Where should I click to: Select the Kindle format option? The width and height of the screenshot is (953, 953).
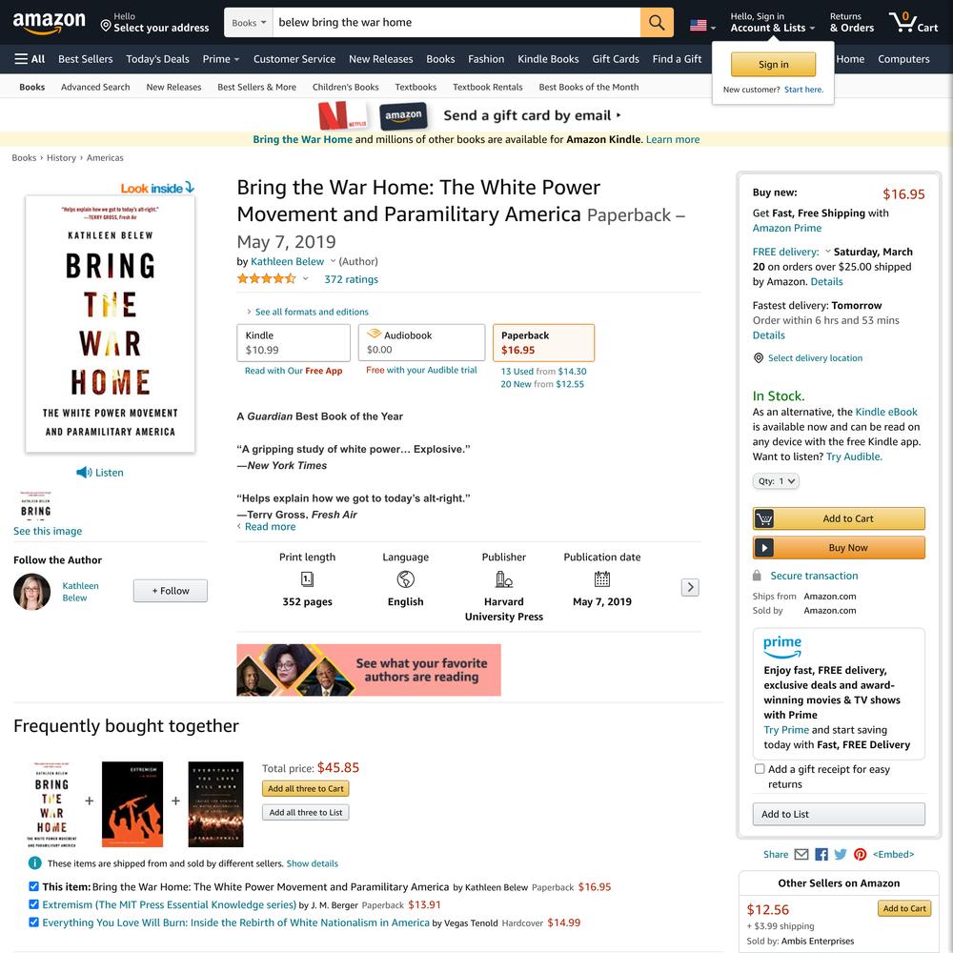294,343
